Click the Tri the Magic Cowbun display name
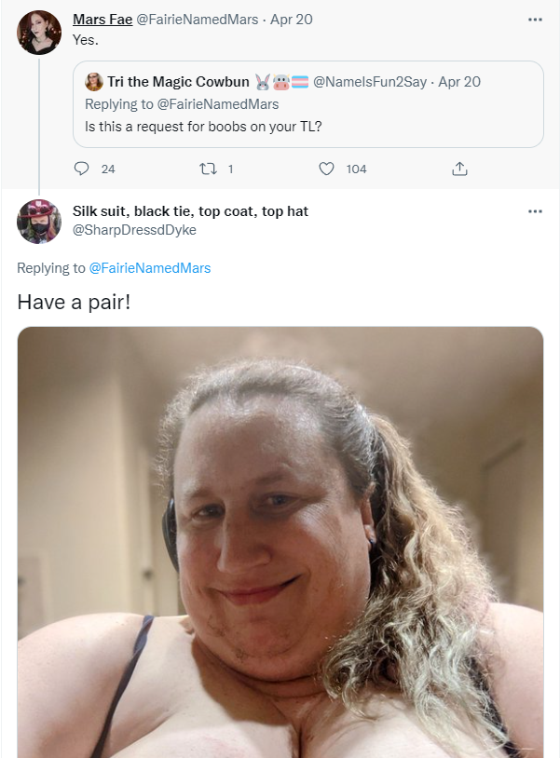 coord(178,82)
